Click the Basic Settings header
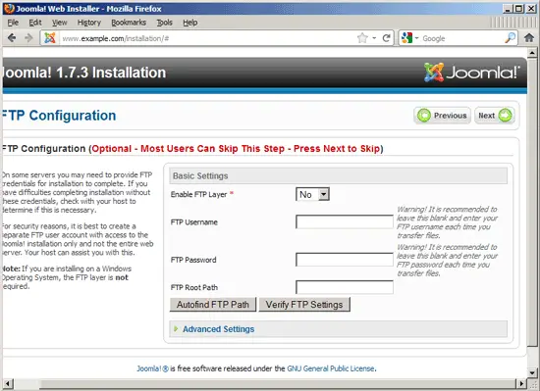 click(338, 176)
